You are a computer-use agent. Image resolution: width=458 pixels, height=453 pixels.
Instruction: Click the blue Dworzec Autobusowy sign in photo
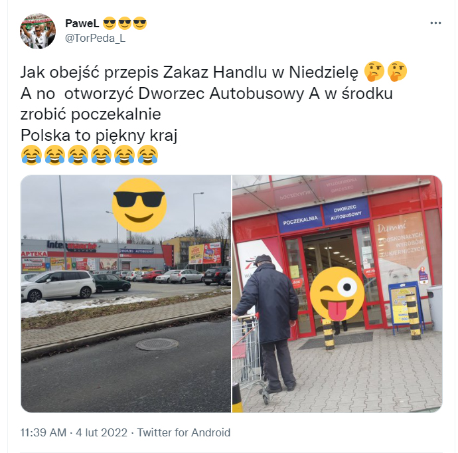click(x=346, y=212)
